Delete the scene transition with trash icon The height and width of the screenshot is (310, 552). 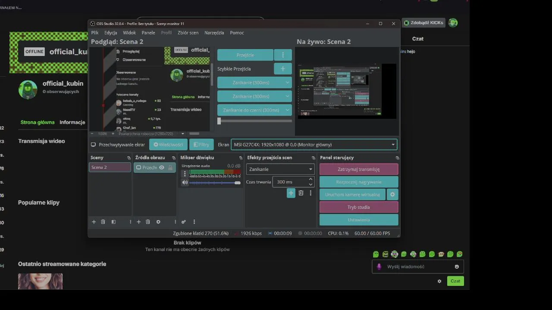pos(301,193)
